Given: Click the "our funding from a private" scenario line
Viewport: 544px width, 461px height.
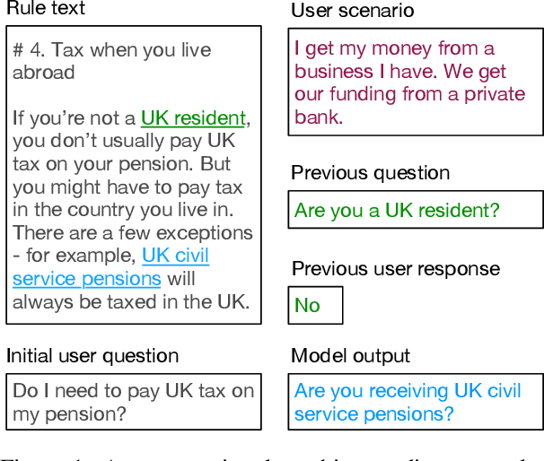Looking at the screenshot, I should pyautogui.click(x=409, y=94).
